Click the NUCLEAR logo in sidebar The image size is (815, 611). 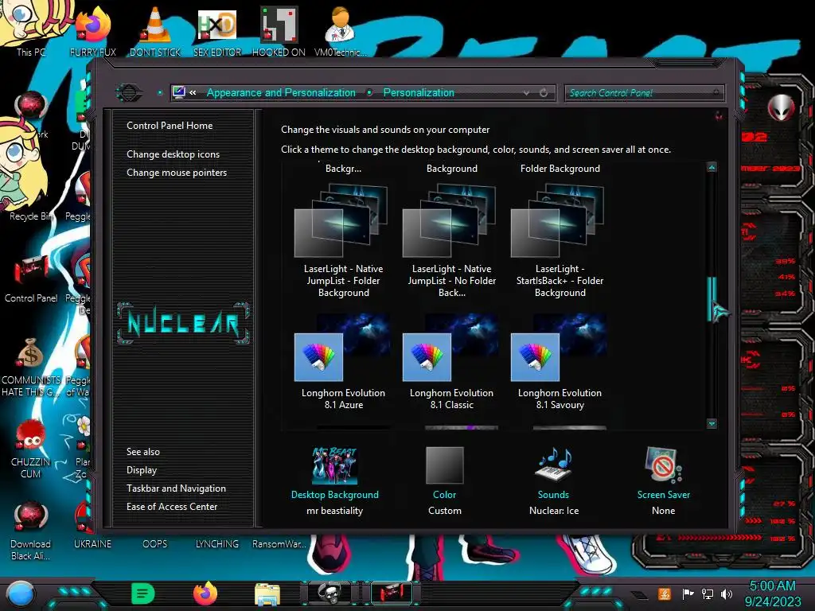183,323
